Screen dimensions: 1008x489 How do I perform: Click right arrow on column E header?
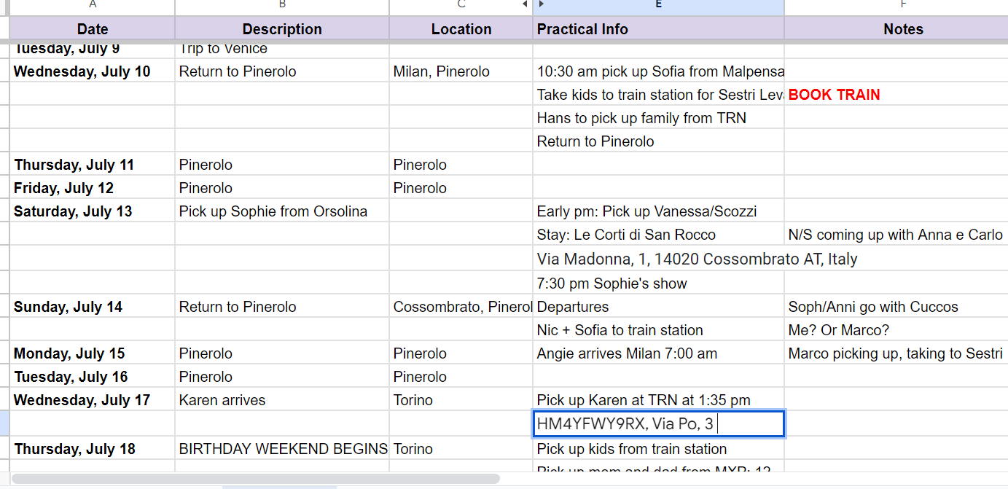pos(542,5)
